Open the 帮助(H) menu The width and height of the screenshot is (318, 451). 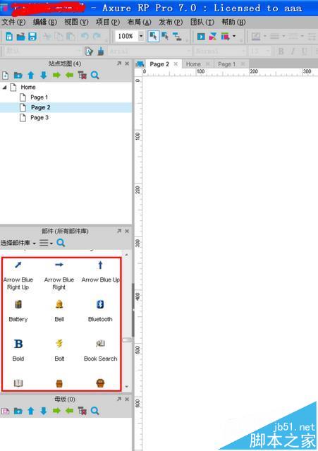point(233,22)
